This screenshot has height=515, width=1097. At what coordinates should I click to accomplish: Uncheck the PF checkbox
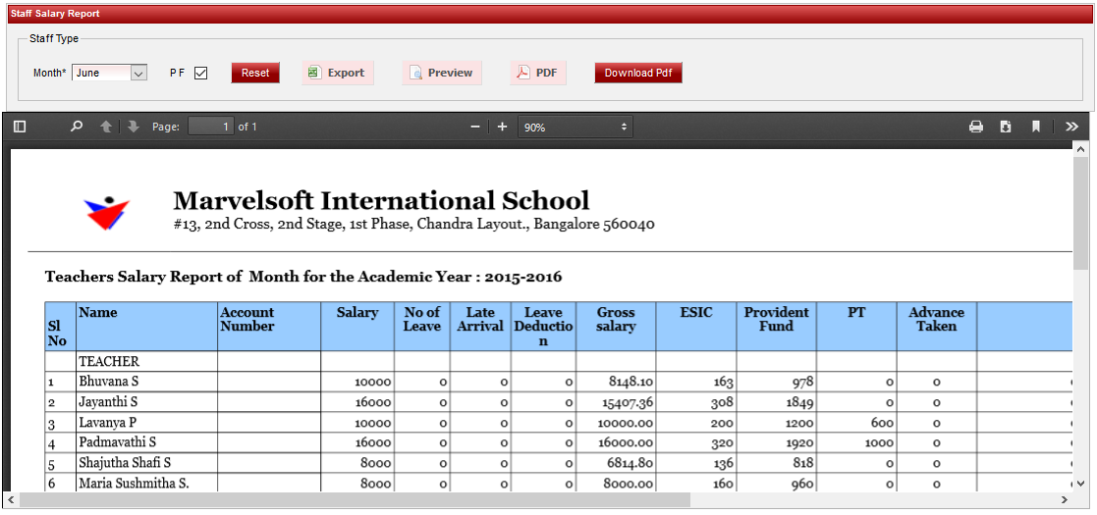click(x=201, y=73)
